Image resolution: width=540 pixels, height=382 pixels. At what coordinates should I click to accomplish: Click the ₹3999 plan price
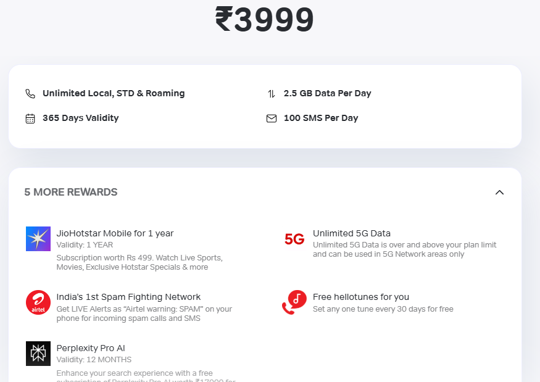click(x=265, y=20)
